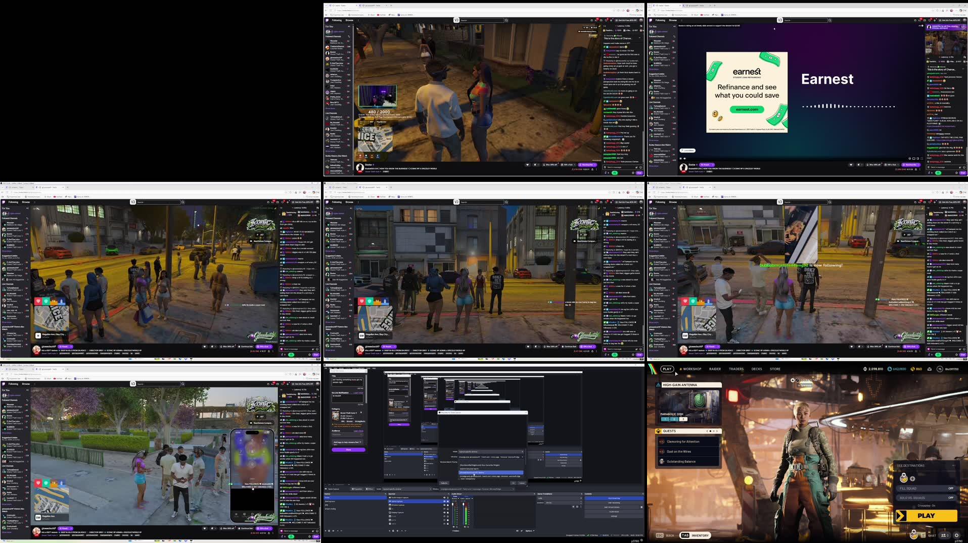Move source down in OBS Sources panel
Viewport: 968px width, 543px height.
[x=405, y=531]
